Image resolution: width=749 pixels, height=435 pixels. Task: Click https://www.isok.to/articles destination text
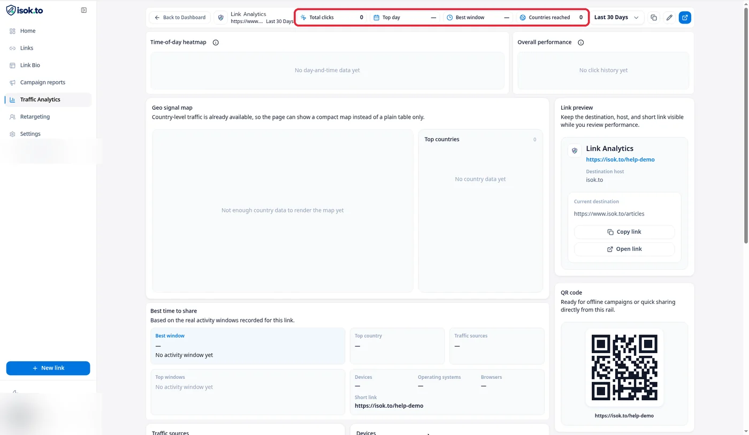coord(609,213)
